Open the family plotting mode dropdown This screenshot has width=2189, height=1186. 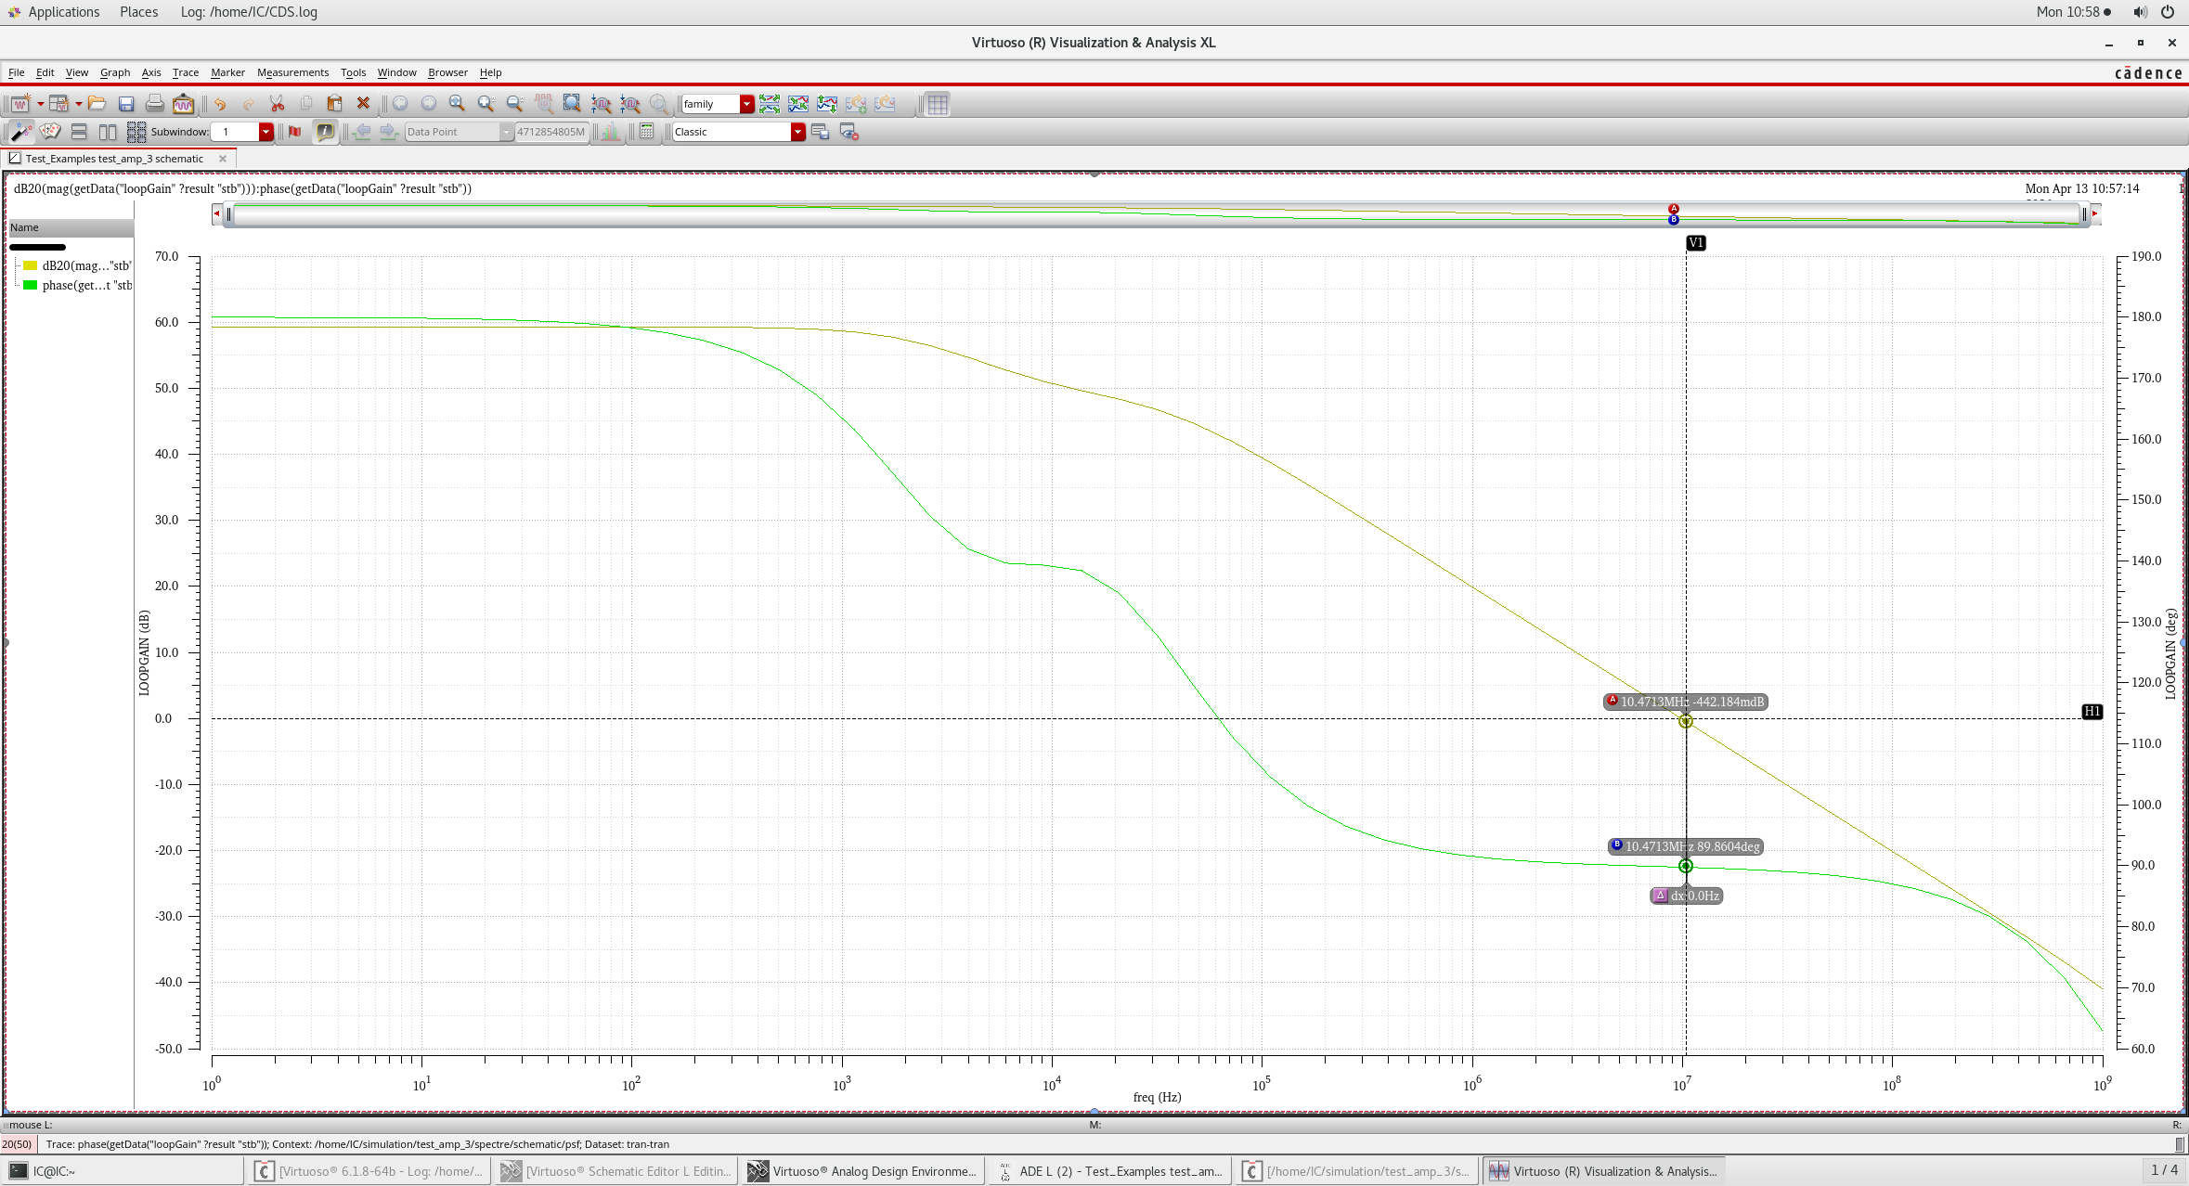(747, 104)
